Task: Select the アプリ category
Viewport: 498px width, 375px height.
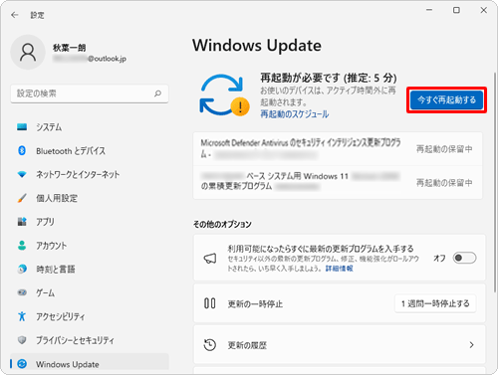Action: (90, 222)
